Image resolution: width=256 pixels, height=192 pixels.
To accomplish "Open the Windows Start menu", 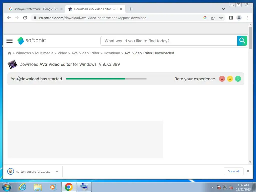I will pyautogui.click(x=7, y=187).
